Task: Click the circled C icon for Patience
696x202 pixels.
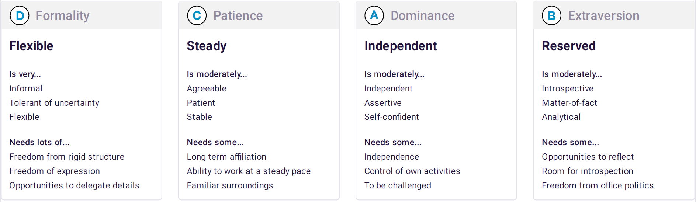Action: tap(197, 15)
